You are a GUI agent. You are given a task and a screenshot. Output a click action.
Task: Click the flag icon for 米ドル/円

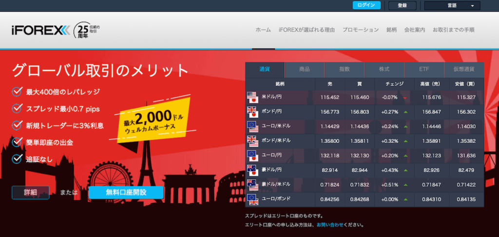tap(252, 98)
